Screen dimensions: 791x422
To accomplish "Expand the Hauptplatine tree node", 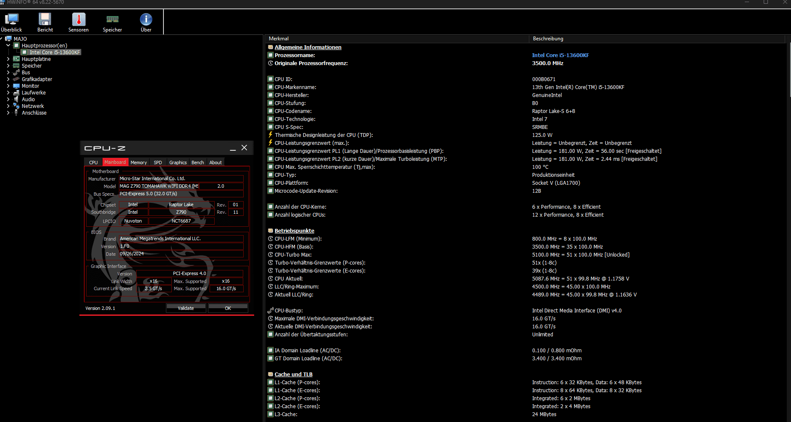I will tap(8, 59).
